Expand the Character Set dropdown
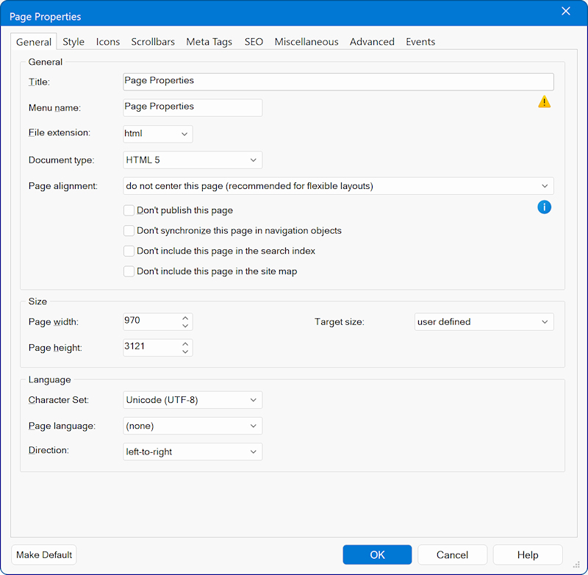Screen dimensions: 588x575 click(x=192, y=400)
